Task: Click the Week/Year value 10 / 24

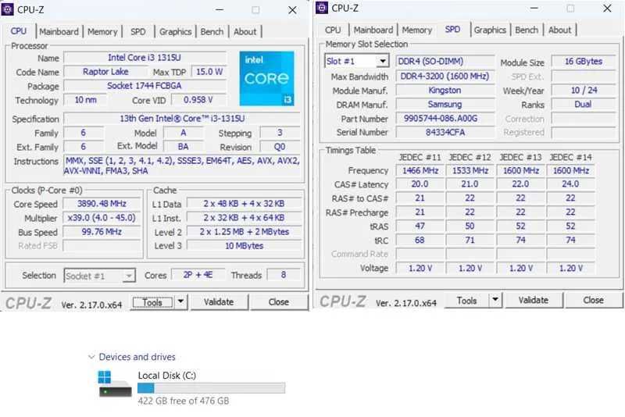Action: coord(584,91)
